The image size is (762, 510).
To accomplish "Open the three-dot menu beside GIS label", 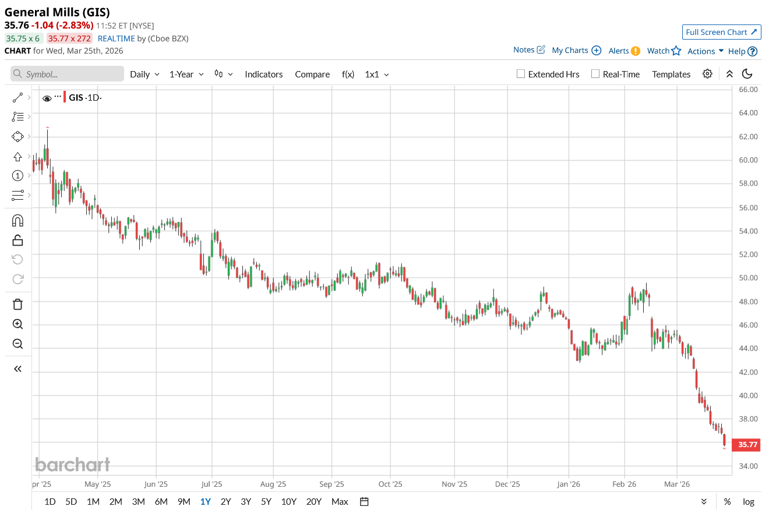I will point(58,96).
